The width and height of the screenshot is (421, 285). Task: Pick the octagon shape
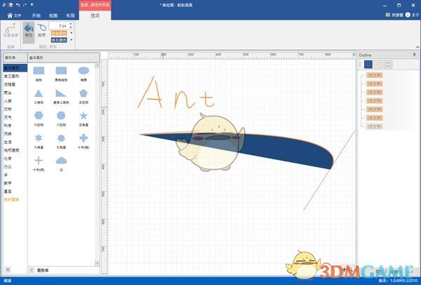pyautogui.click(x=61, y=116)
